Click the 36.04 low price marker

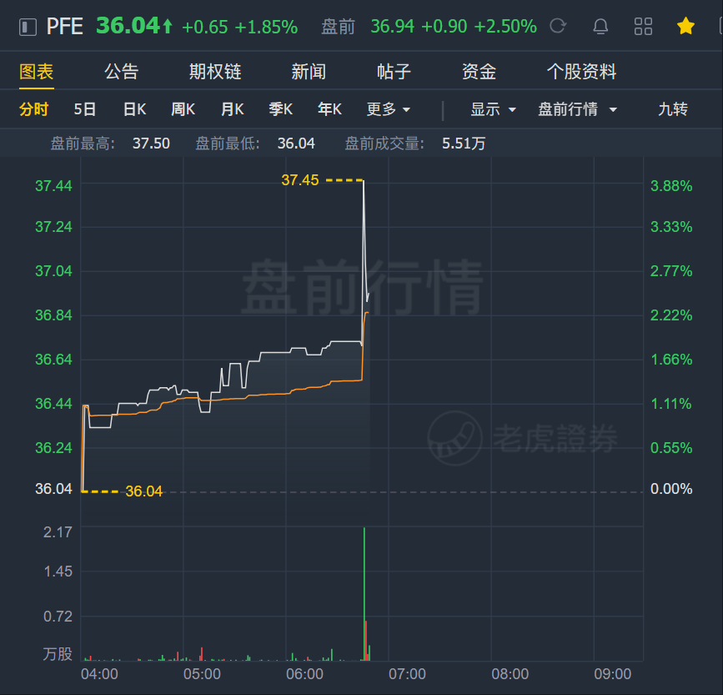[x=144, y=491]
